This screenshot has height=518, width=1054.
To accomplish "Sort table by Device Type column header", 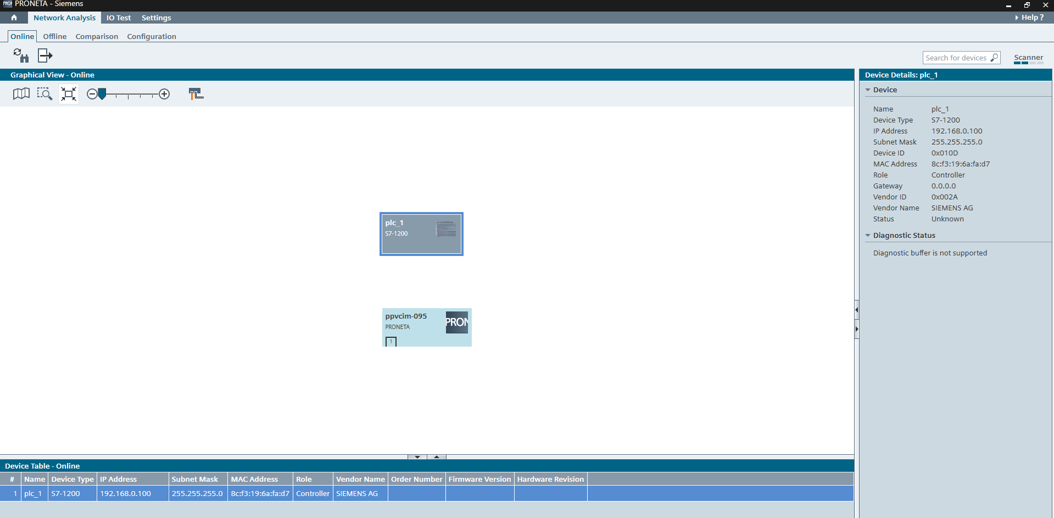I will coord(73,479).
